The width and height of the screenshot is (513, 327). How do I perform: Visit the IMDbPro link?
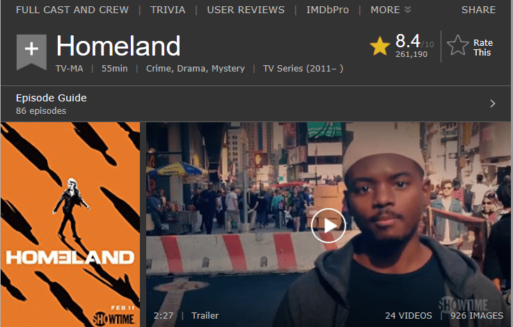(x=327, y=10)
